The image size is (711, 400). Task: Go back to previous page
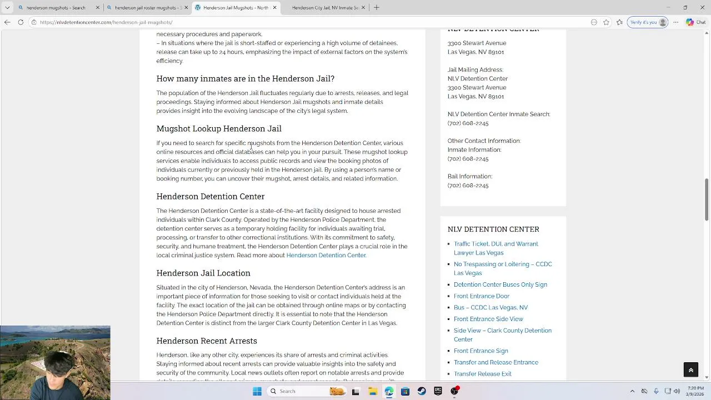(7, 22)
